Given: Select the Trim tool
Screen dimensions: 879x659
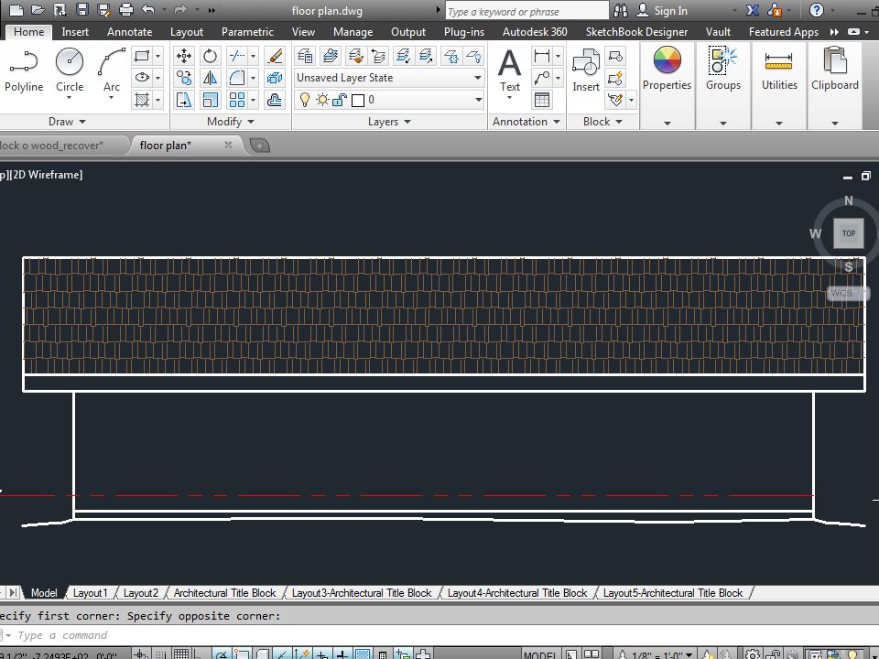Looking at the screenshot, I should click(x=237, y=56).
